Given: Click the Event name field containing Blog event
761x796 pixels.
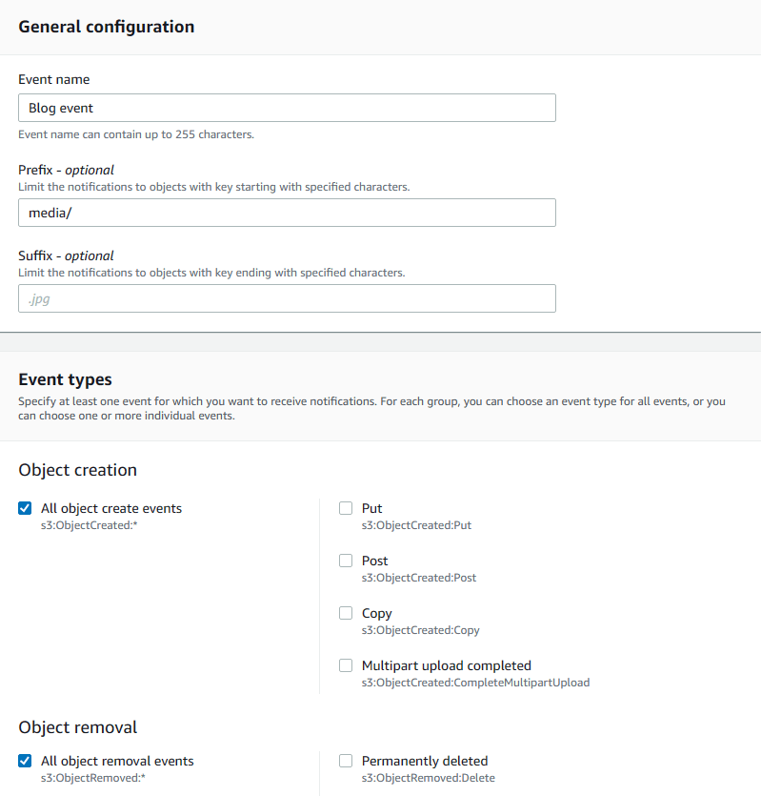Looking at the screenshot, I should coord(287,108).
